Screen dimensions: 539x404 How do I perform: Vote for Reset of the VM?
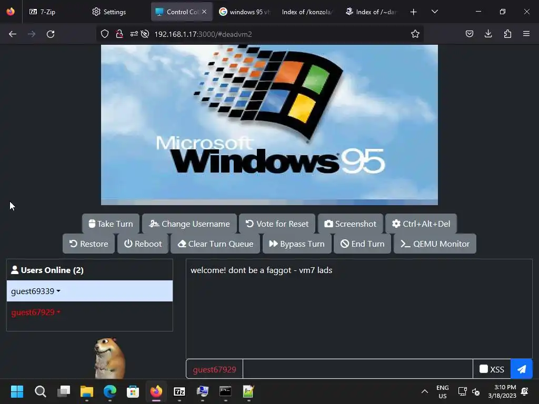click(277, 224)
